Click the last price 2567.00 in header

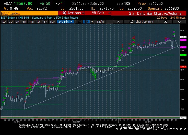pyautogui.click(x=25, y=4)
